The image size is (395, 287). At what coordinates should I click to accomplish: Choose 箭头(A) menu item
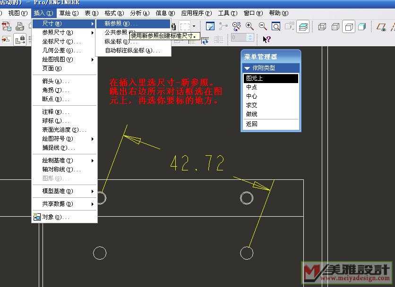tap(64, 81)
